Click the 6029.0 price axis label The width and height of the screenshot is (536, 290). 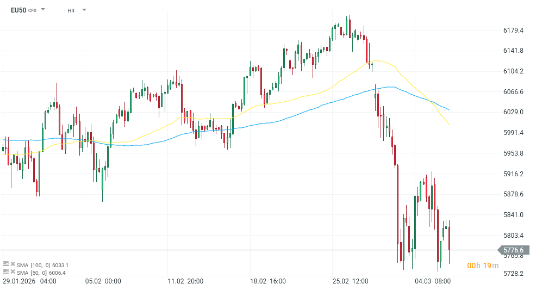513,112
